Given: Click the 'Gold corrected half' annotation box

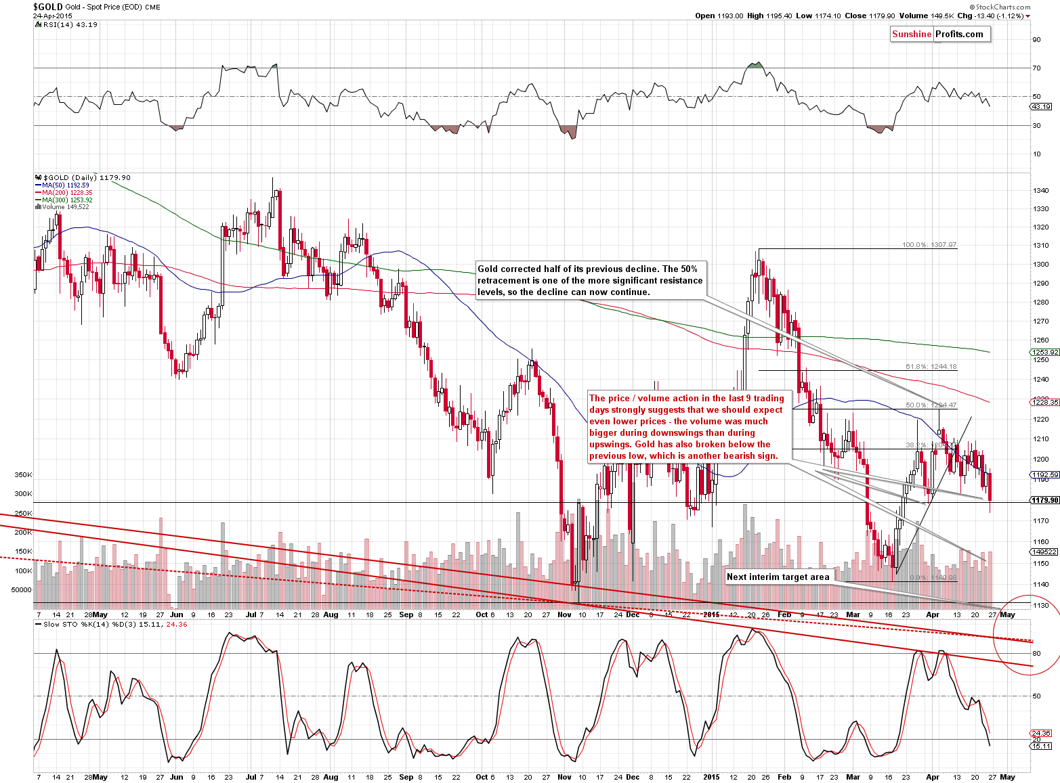Looking at the screenshot, I should pos(591,280).
